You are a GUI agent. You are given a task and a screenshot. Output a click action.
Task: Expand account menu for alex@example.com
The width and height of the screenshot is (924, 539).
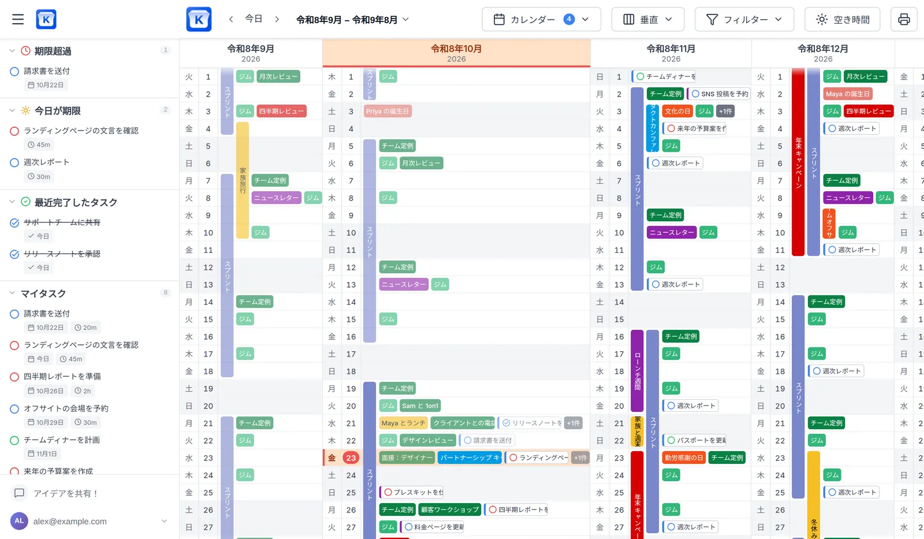164,521
